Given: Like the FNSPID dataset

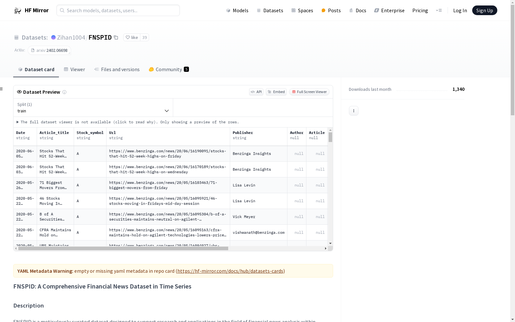Looking at the screenshot, I should pyautogui.click(x=132, y=38).
